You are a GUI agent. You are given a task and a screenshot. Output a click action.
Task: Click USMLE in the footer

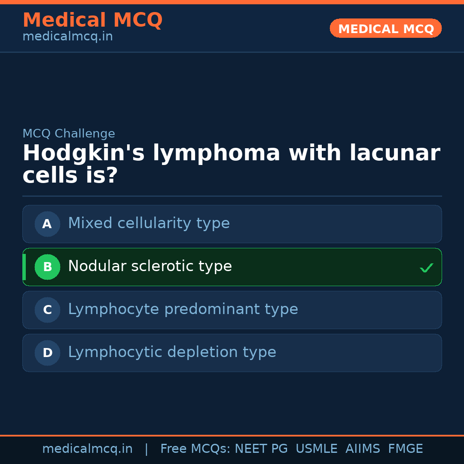316,449
